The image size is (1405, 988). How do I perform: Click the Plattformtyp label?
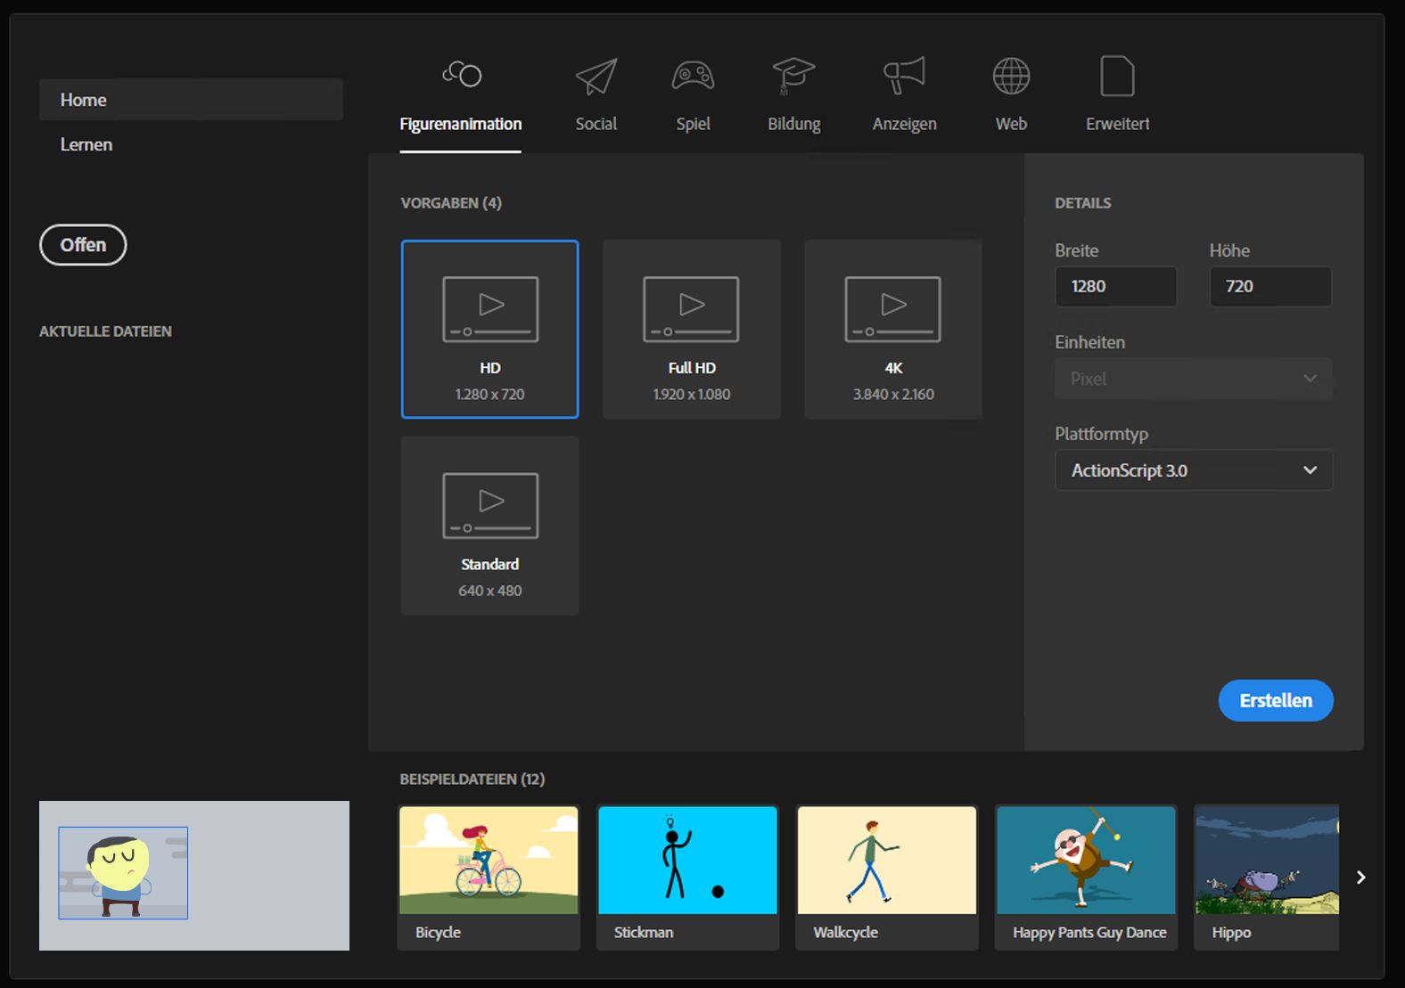[x=1102, y=434]
